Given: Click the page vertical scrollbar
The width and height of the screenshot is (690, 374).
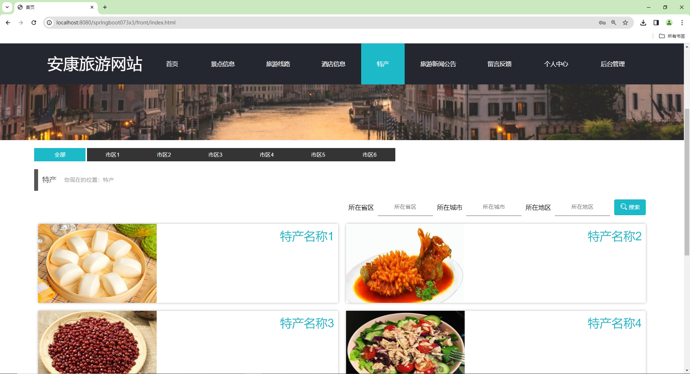Looking at the screenshot, I should 687,182.
